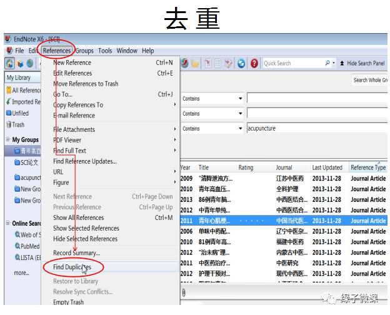Open the Help menu

[148, 51]
